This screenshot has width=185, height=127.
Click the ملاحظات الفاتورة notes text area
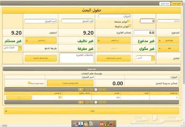coord(76,58)
